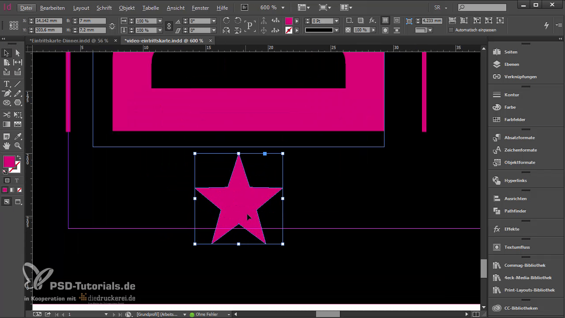565x318 pixels.
Task: Open the Objekt menu
Action: (x=127, y=8)
